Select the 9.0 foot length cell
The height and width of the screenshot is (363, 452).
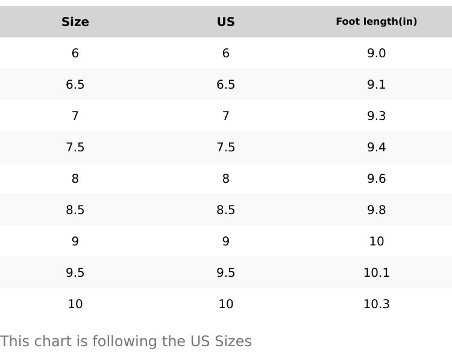(376, 53)
